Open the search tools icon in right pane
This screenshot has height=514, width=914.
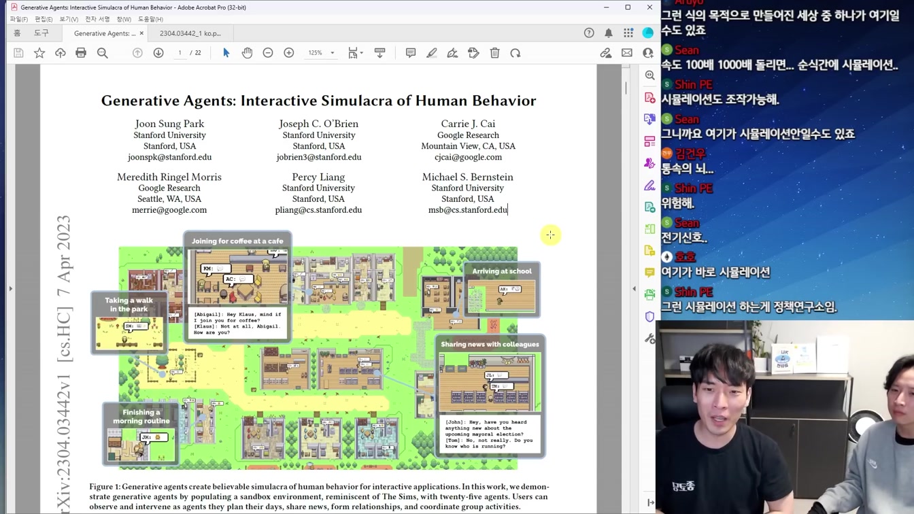click(650, 75)
